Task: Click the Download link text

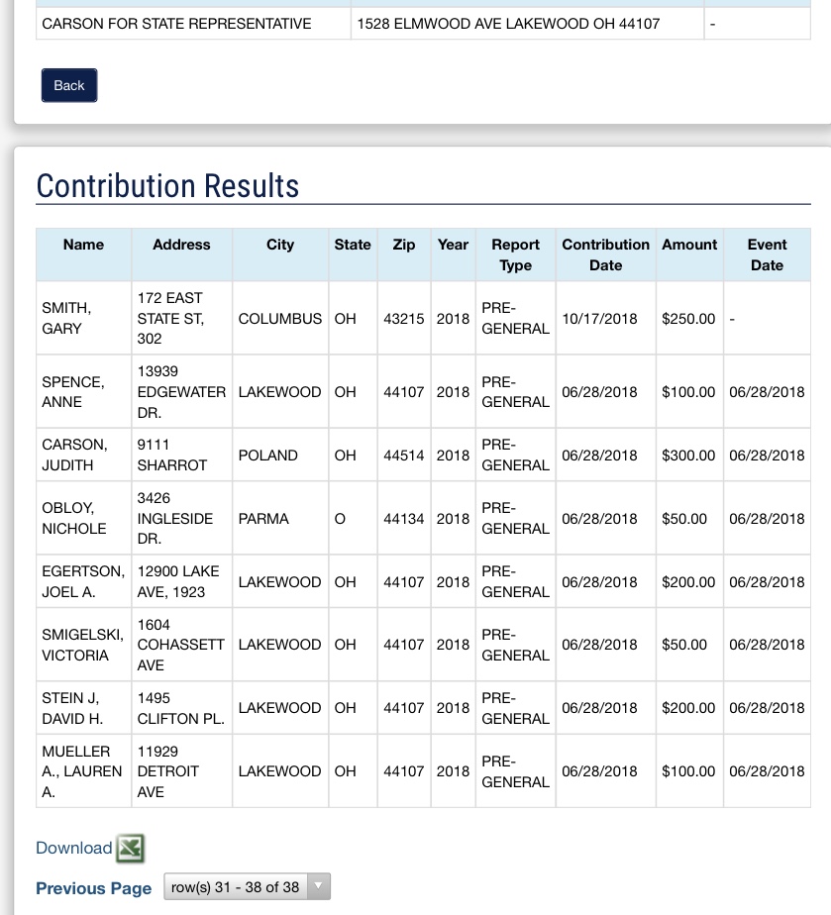Action: pos(74,849)
